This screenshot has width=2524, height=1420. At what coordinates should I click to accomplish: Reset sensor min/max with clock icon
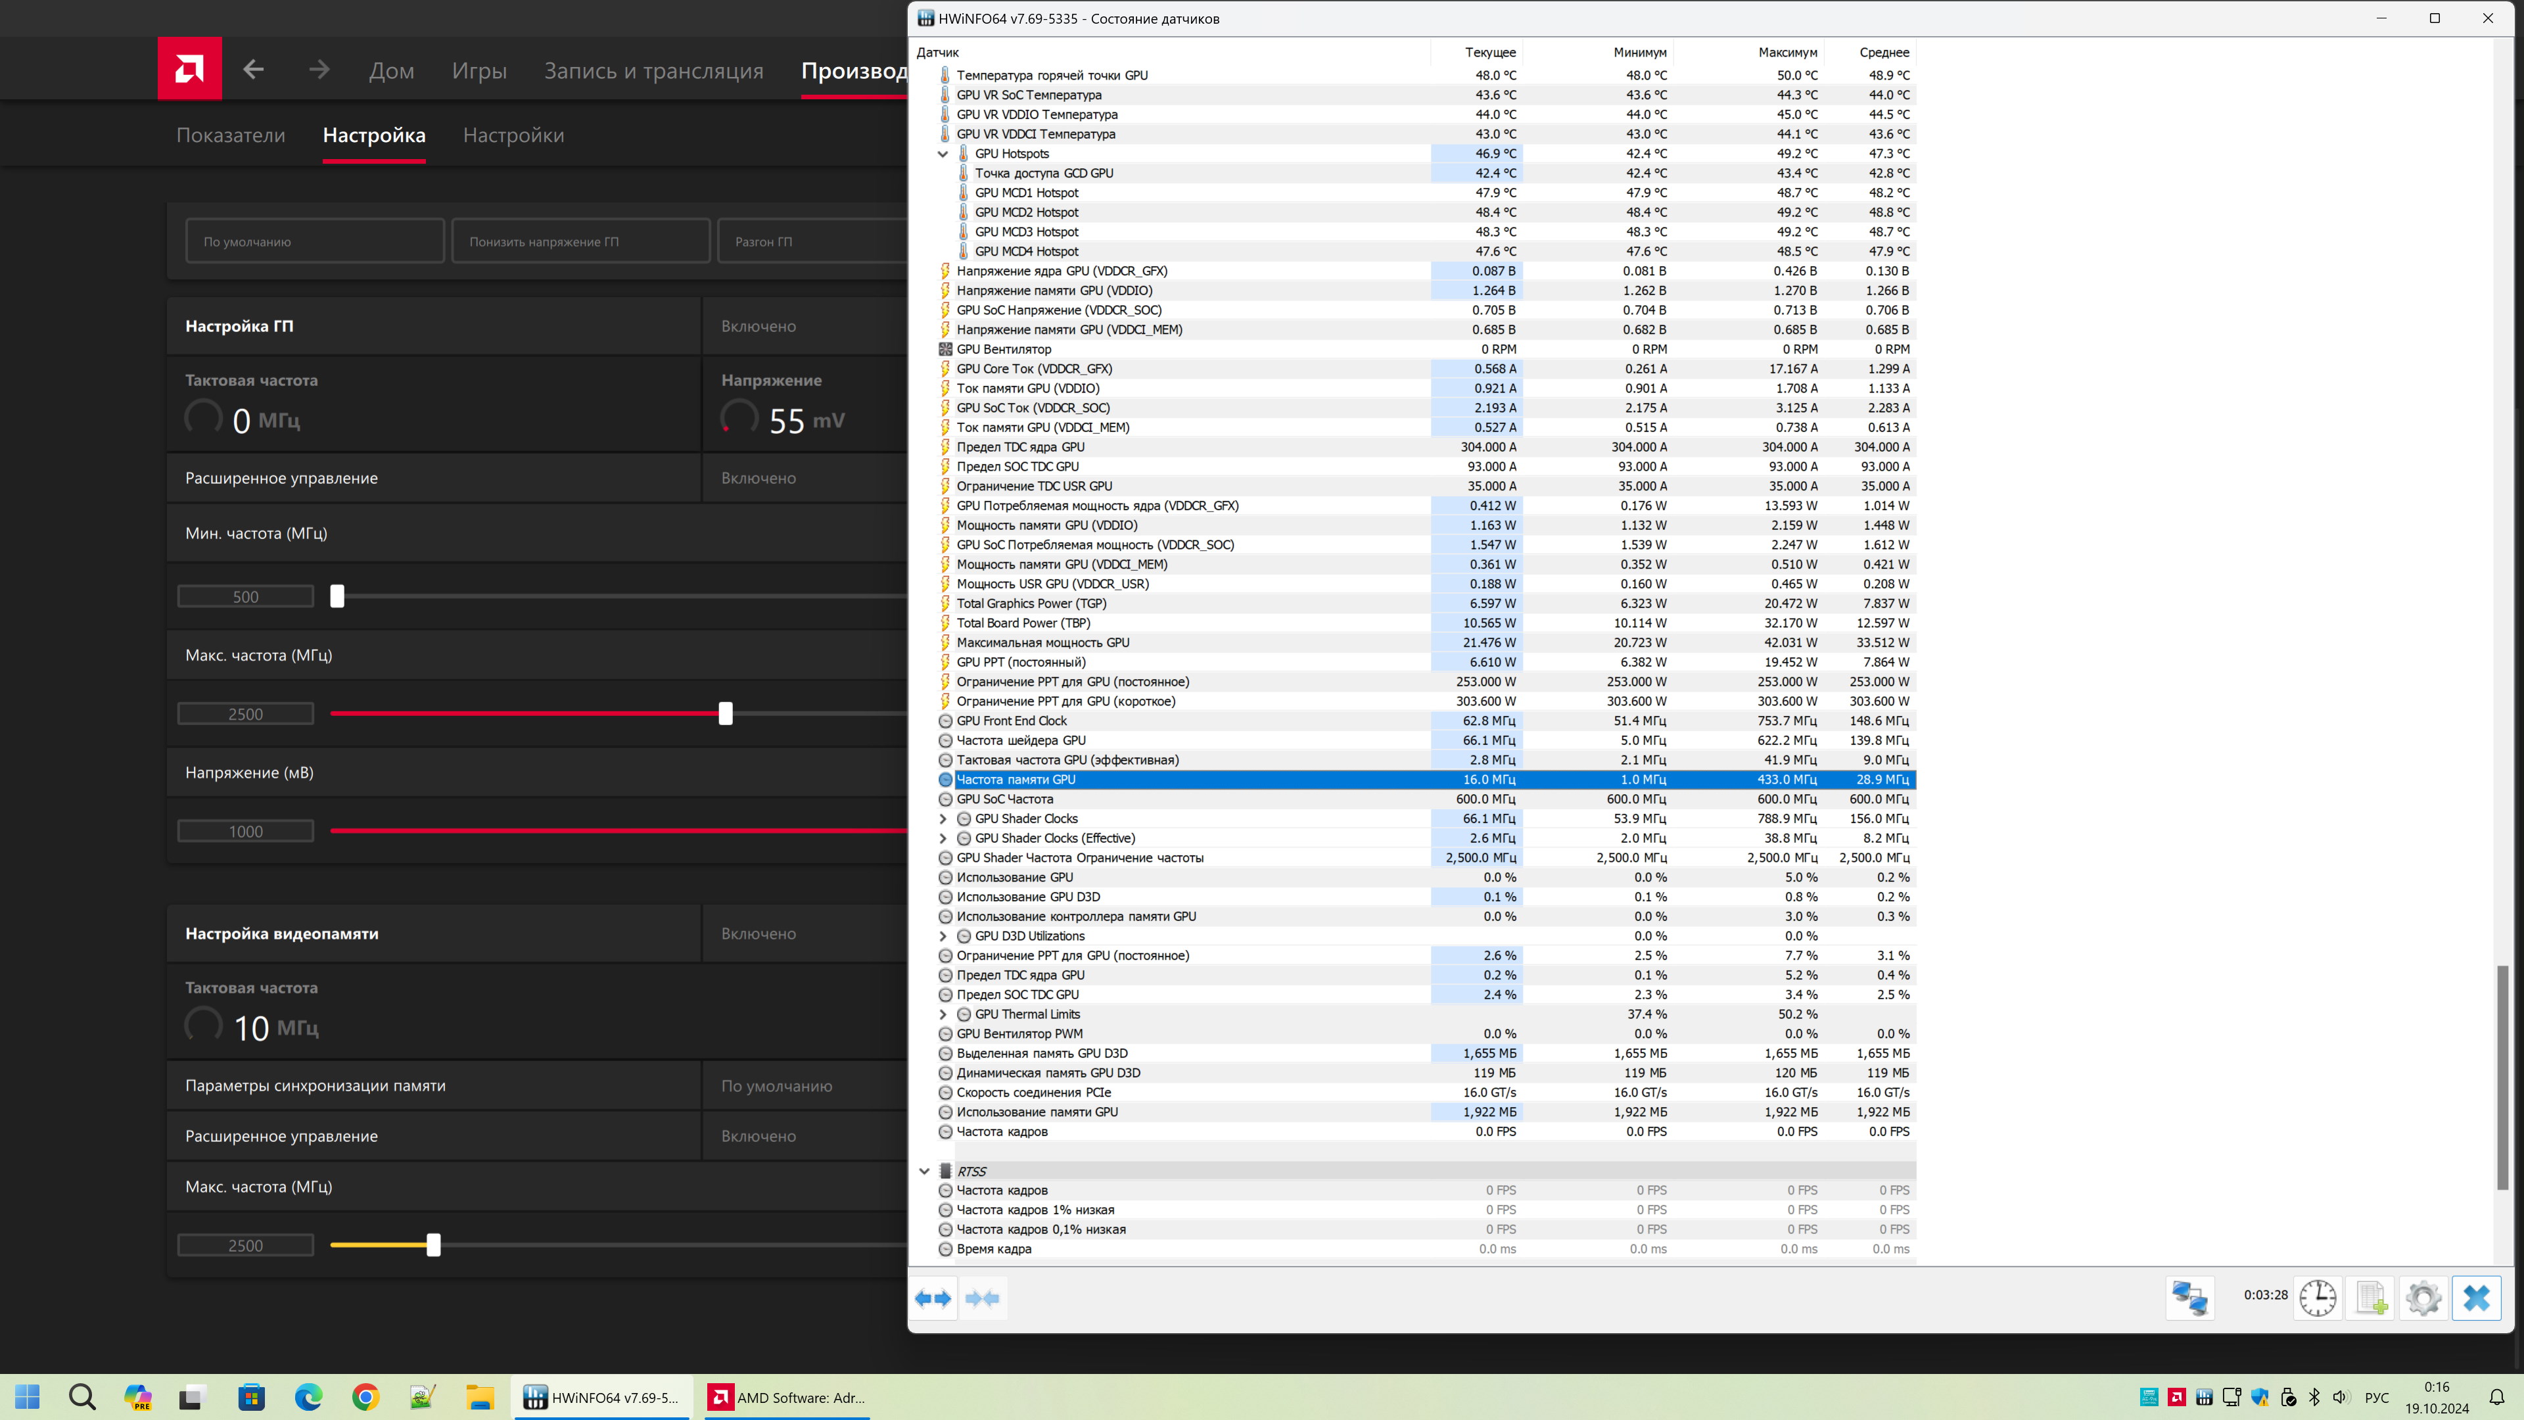tap(2317, 1298)
